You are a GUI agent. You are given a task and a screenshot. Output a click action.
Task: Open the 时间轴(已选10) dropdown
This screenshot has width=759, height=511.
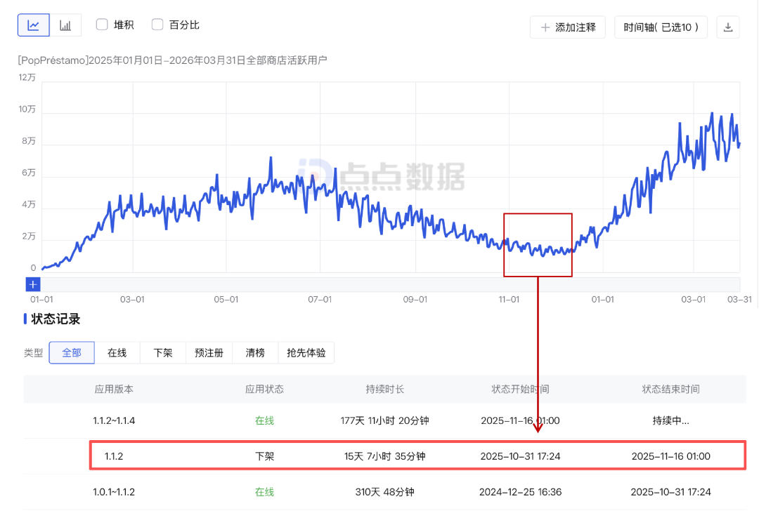click(x=661, y=27)
